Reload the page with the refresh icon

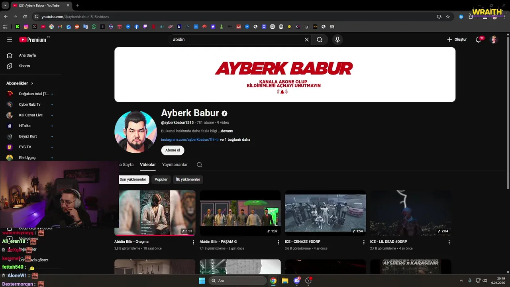[x=25, y=17]
